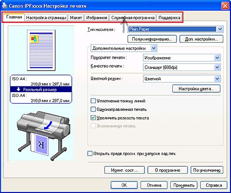Click the Применить button
This screenshot has height=193, width=231.
184,185
